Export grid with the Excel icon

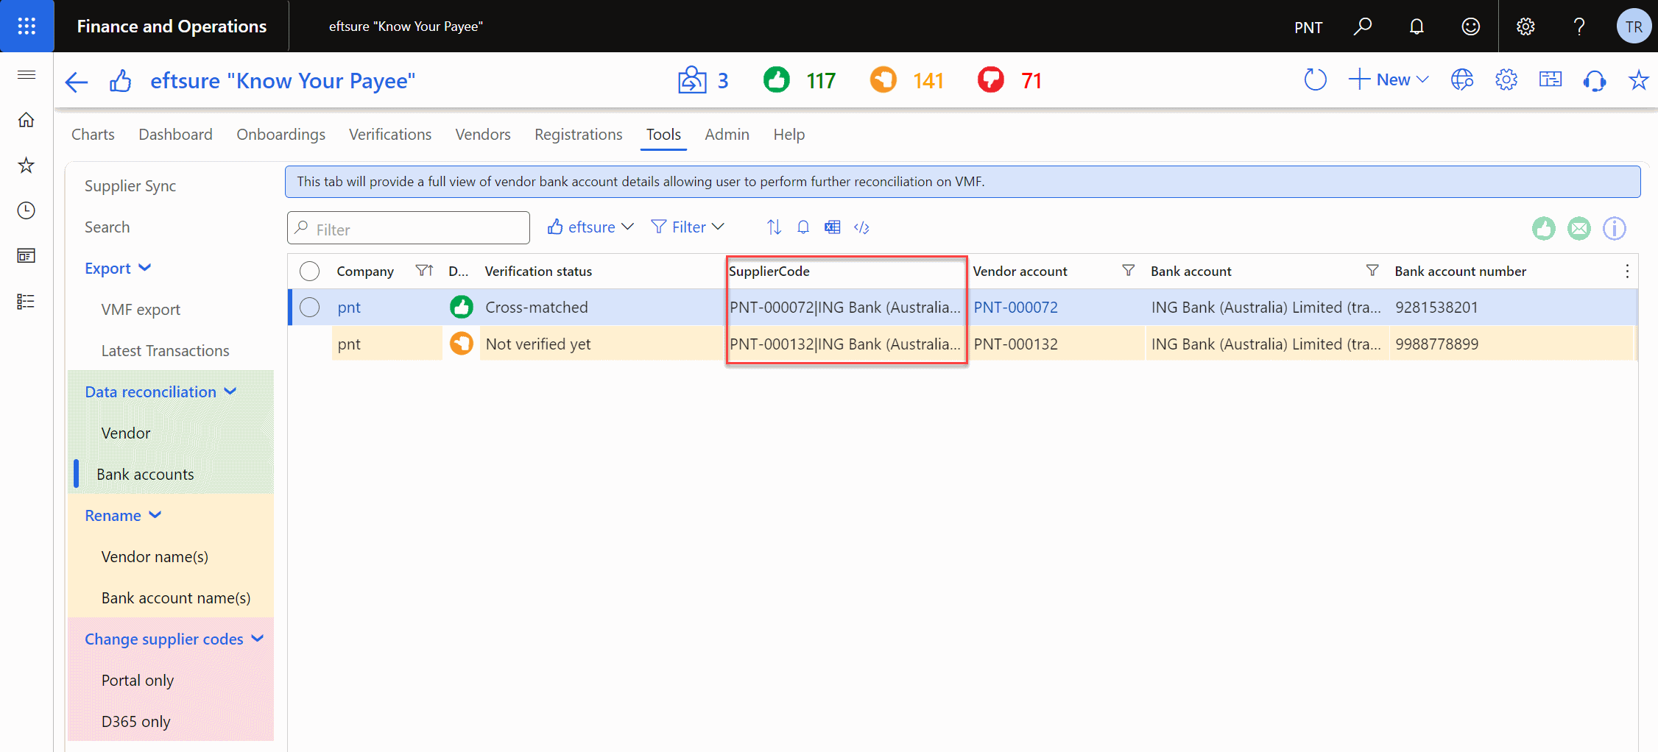tap(833, 227)
